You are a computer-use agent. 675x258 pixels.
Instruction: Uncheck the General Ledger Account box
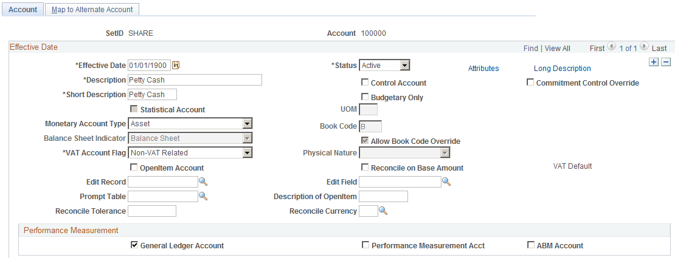coord(134,245)
